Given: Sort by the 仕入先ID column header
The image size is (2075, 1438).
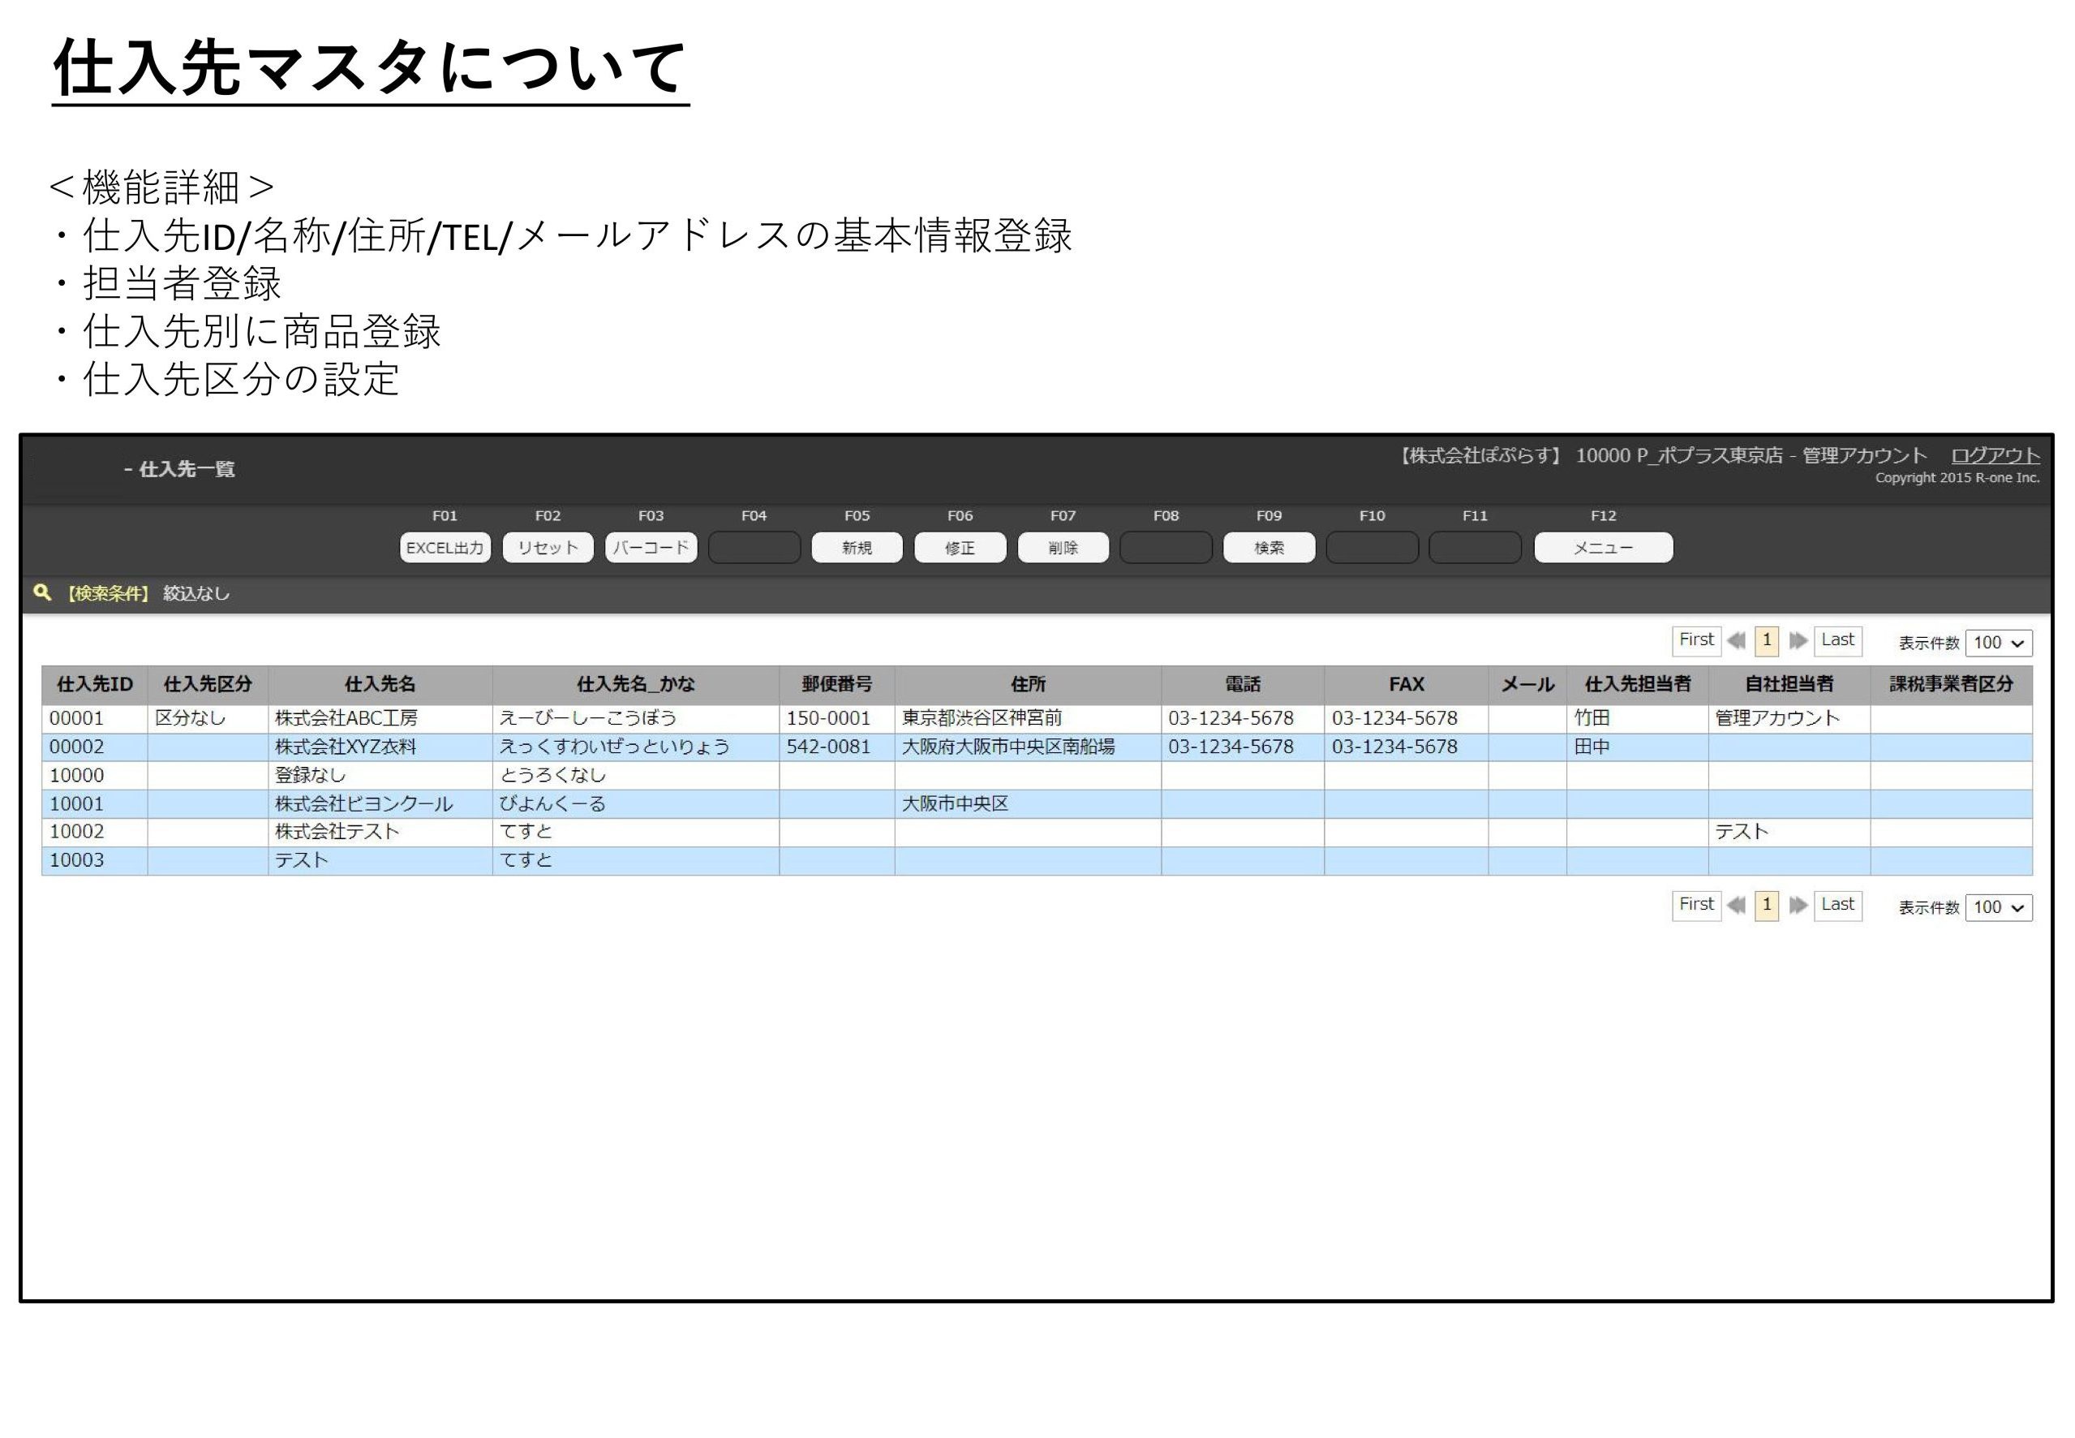Looking at the screenshot, I should pos(95,684).
